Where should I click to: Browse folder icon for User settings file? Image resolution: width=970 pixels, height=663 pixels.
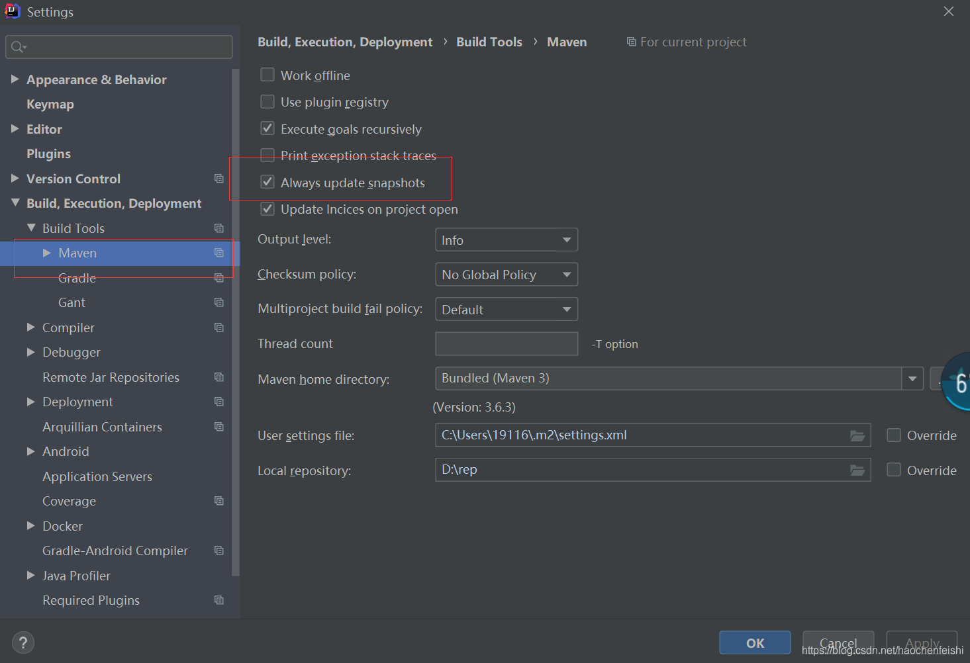pyautogui.click(x=857, y=435)
